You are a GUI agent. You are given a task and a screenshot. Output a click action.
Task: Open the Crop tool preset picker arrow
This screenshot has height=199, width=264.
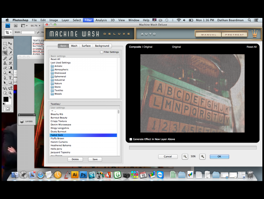click(11, 32)
